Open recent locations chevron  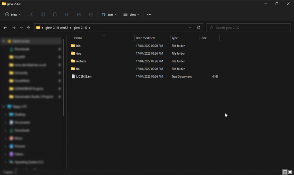[x=22, y=28]
